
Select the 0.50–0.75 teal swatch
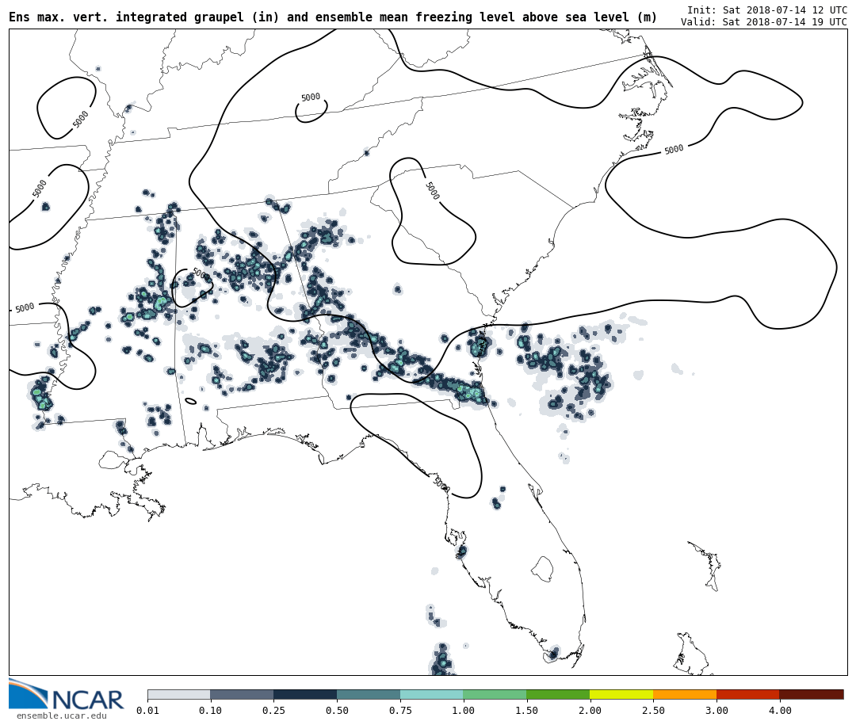coord(369,694)
